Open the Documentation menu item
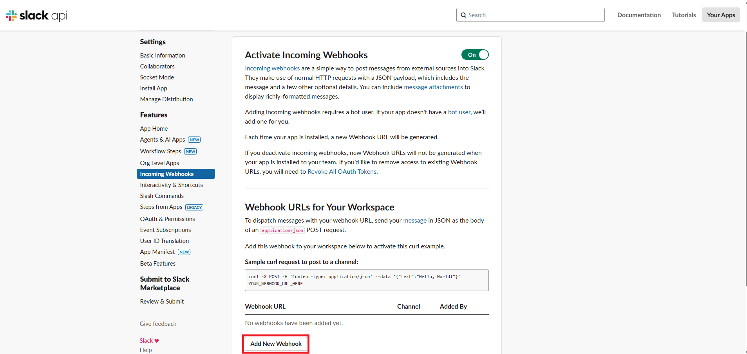 pos(639,15)
